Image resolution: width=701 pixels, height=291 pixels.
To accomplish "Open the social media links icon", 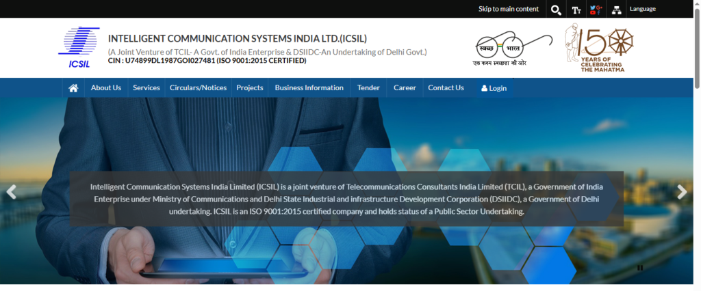I will [595, 10].
